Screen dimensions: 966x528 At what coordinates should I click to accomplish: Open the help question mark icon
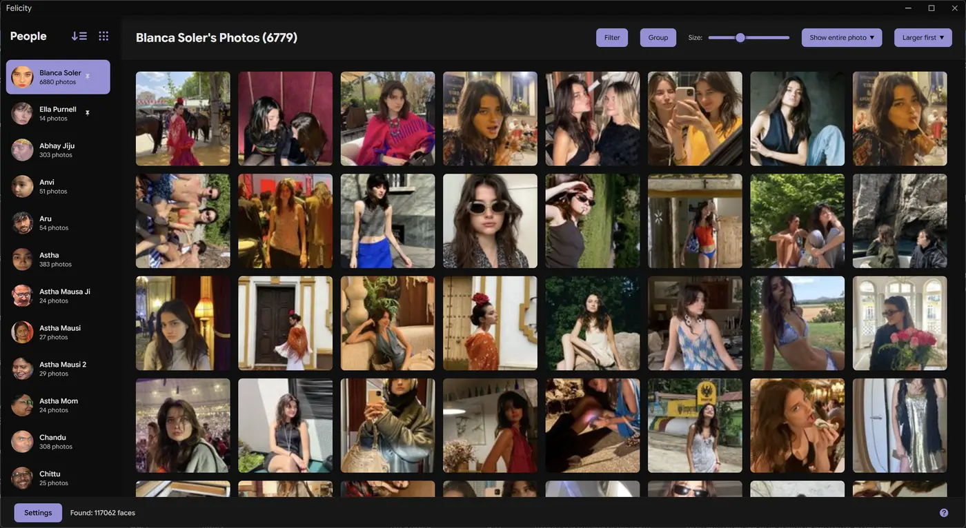[944, 513]
